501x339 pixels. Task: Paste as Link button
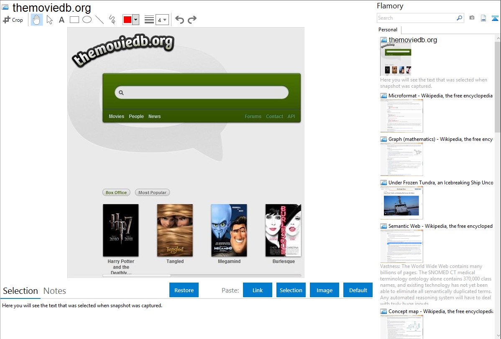tap(258, 290)
